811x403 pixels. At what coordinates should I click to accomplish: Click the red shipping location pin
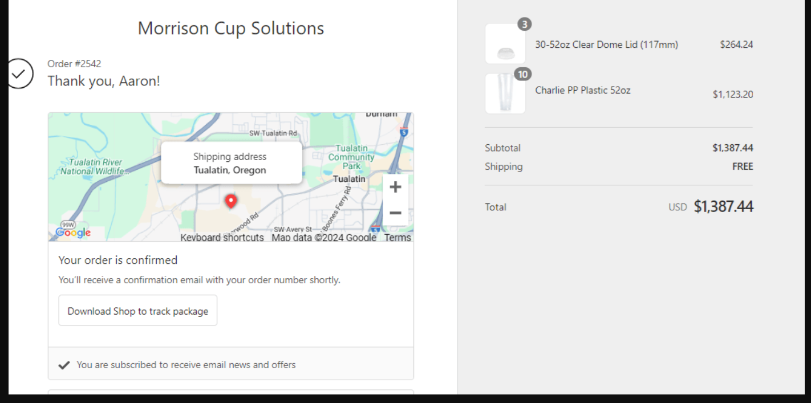[x=230, y=201]
